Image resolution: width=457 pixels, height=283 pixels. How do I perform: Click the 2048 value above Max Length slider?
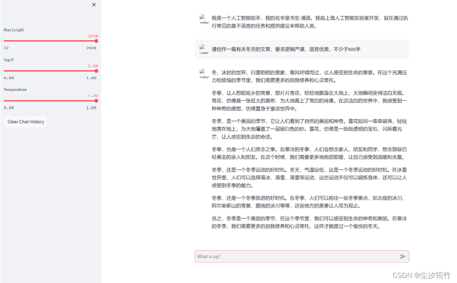coord(93,36)
